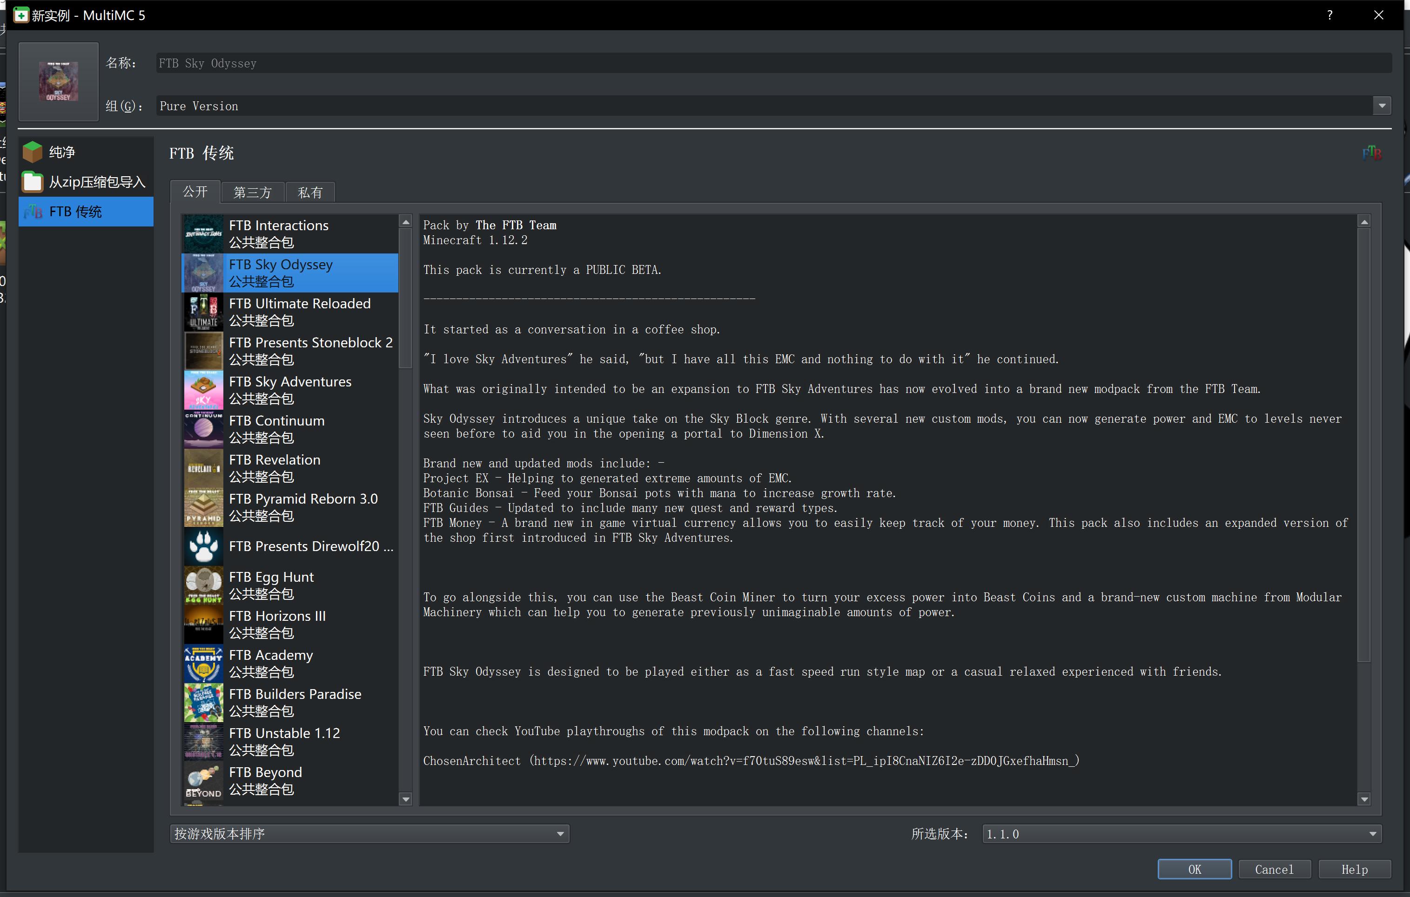This screenshot has height=897, width=1410.
Task: Click the 名称 name input field
Action: click(x=773, y=63)
